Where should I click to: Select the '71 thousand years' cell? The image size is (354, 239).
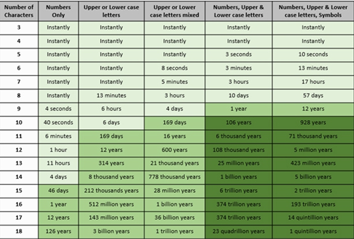(x=313, y=136)
